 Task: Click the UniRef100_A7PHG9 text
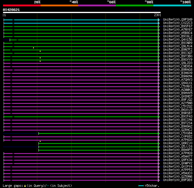coord(178,153)
